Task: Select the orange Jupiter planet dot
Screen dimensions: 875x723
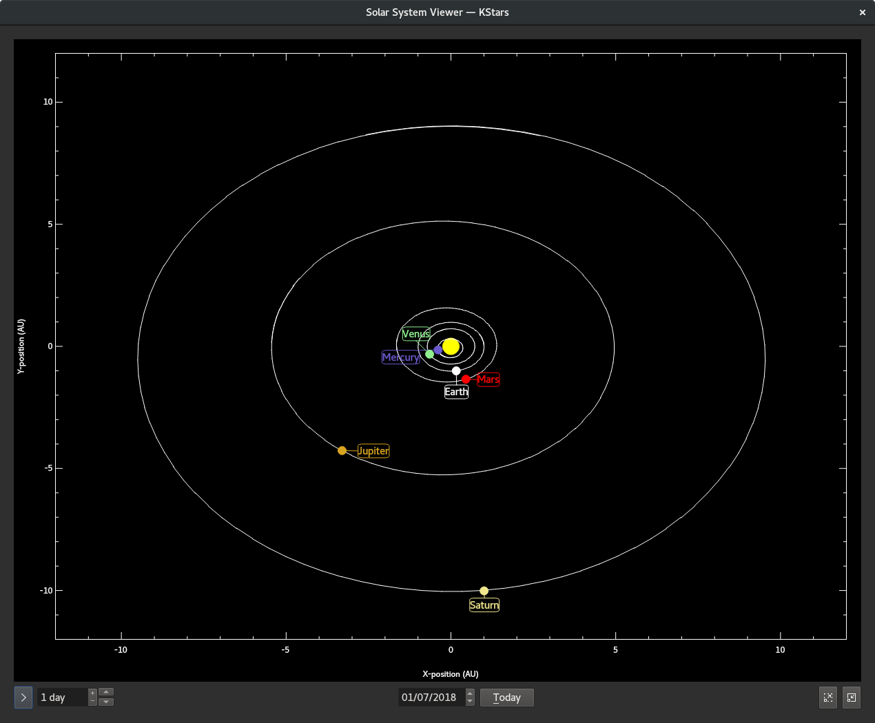Action: tap(342, 450)
